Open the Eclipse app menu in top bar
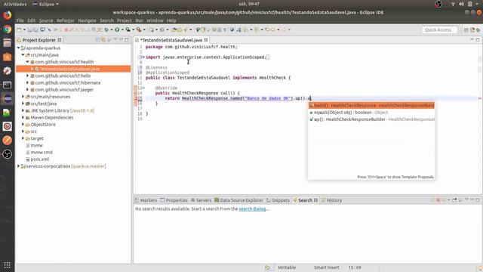The height and width of the screenshot is (272, 483). click(x=46, y=4)
